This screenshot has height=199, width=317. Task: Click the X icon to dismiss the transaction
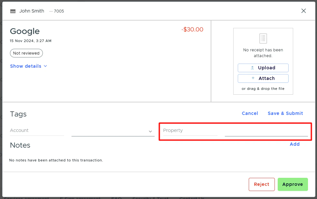[x=303, y=11]
